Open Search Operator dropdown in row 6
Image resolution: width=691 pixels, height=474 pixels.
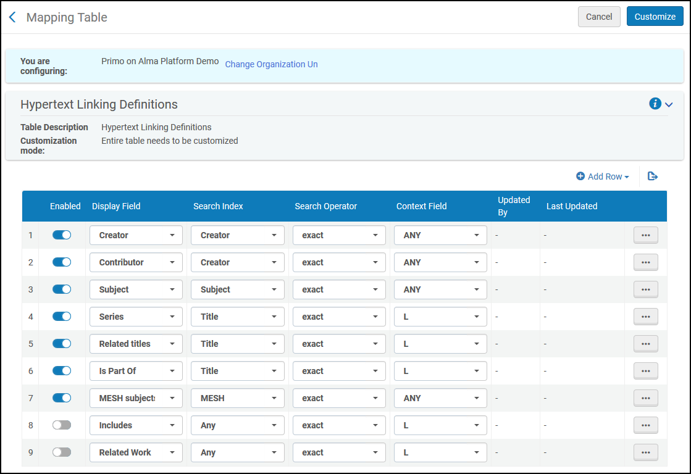[338, 371]
